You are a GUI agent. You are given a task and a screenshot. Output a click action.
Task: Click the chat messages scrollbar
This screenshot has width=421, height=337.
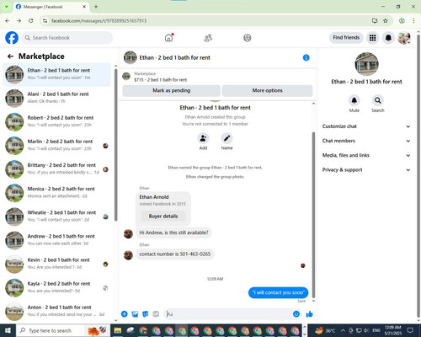(x=313, y=215)
